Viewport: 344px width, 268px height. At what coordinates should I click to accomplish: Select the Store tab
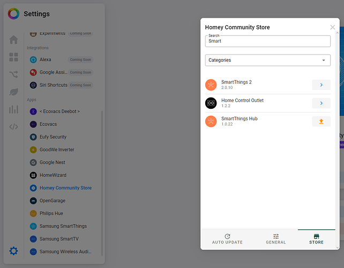(x=316, y=239)
